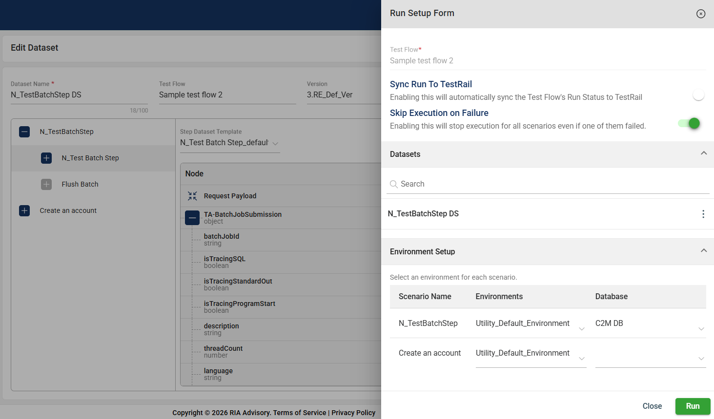Viewport: 714px width, 419px height.
Task: Disable Skip Execution on Failure toggle
Action: click(x=689, y=123)
